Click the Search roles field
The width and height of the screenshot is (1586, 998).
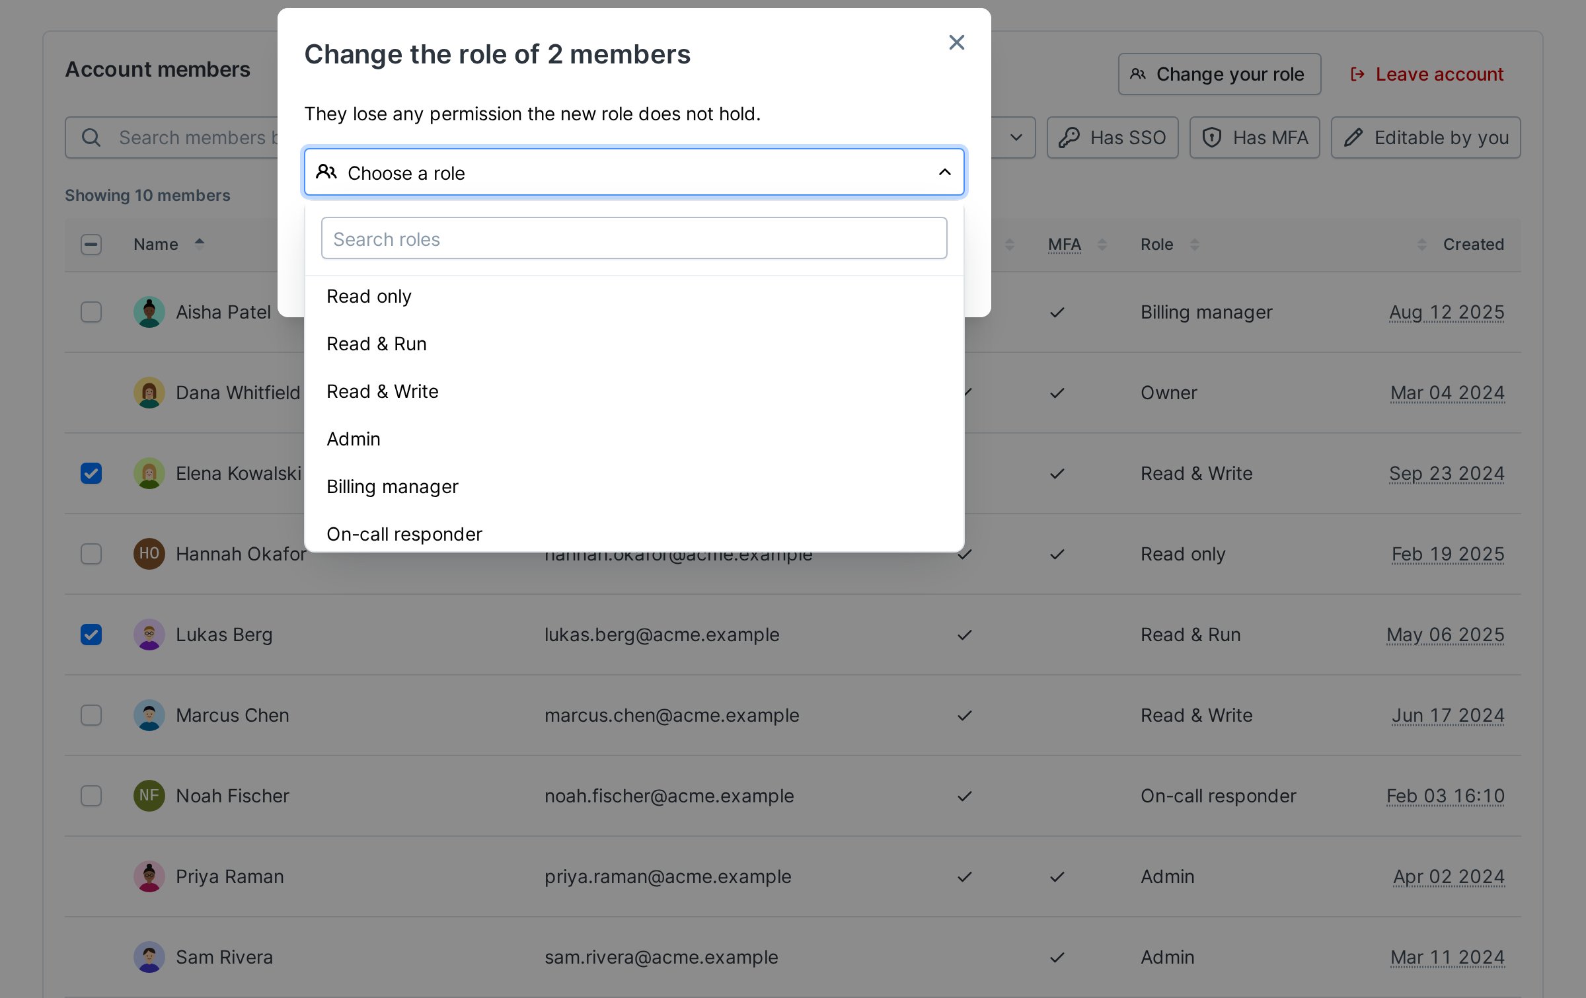click(x=634, y=239)
